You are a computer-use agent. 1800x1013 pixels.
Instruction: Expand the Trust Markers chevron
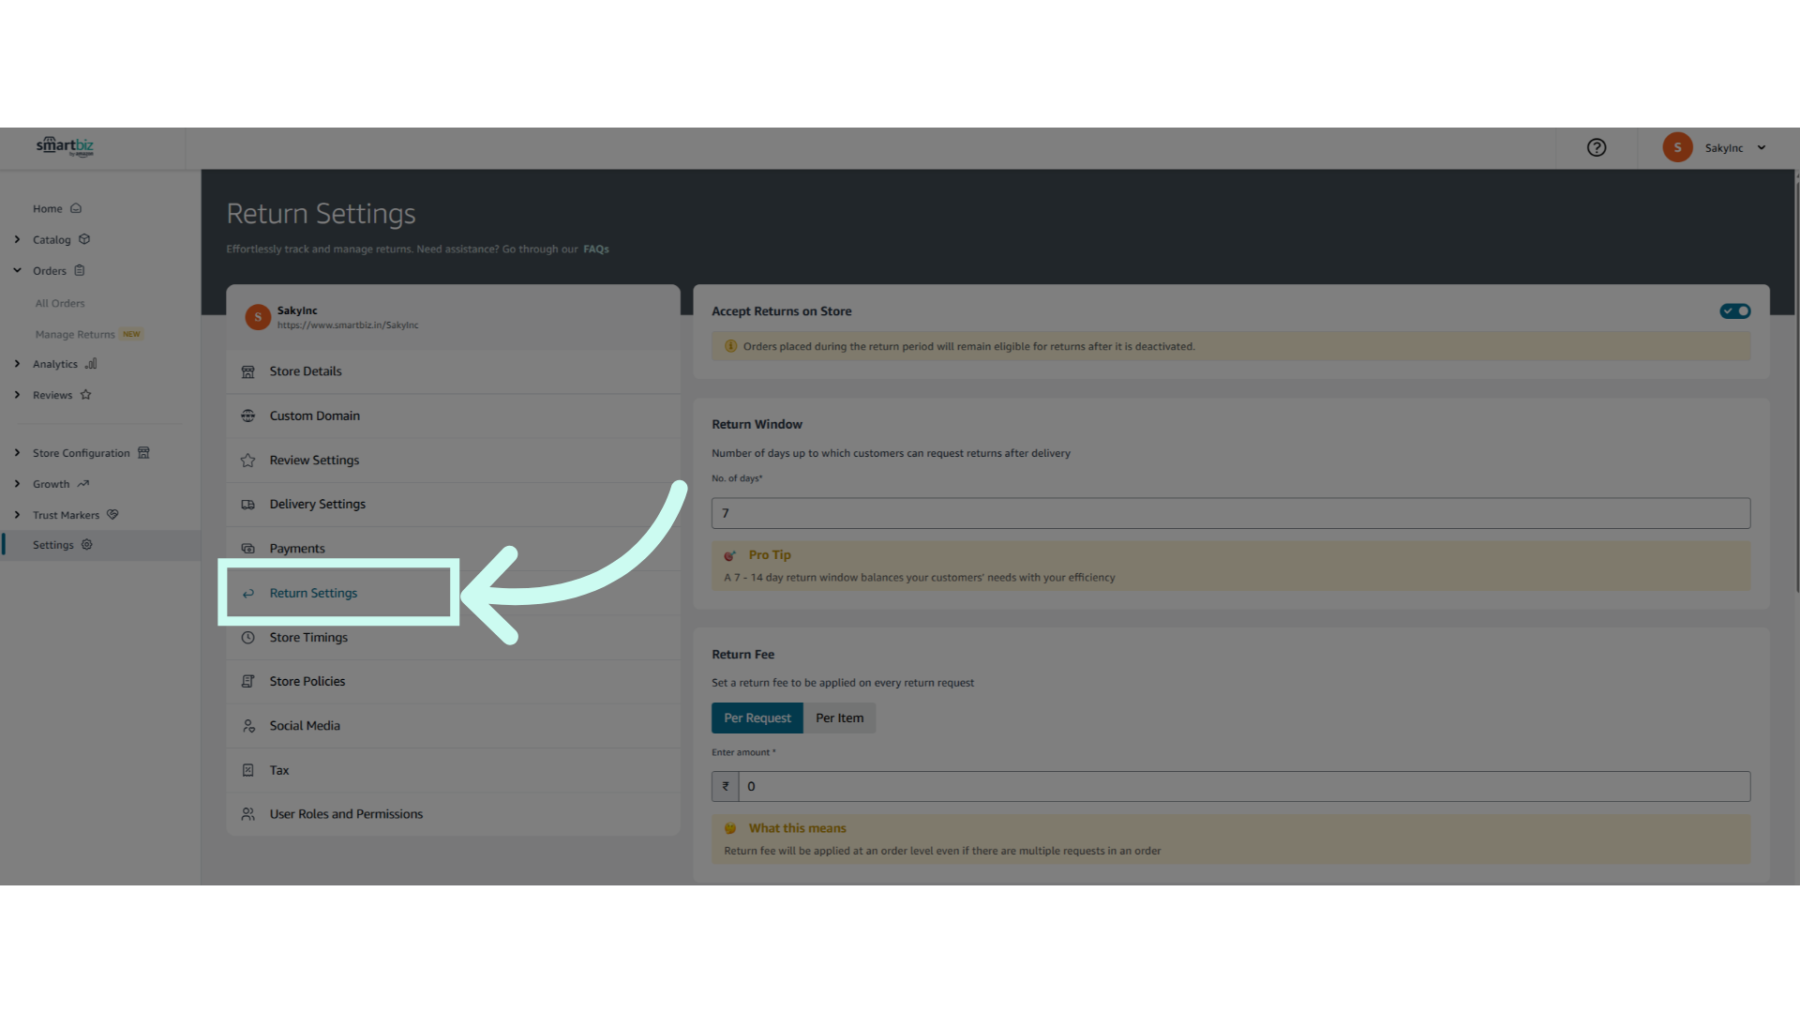[x=17, y=515]
